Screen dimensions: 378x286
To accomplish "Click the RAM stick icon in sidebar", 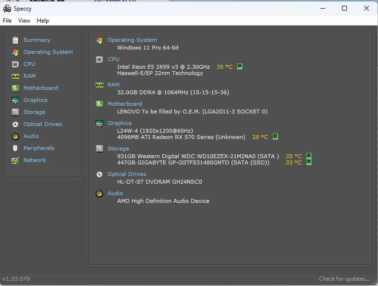I will (x=15, y=76).
